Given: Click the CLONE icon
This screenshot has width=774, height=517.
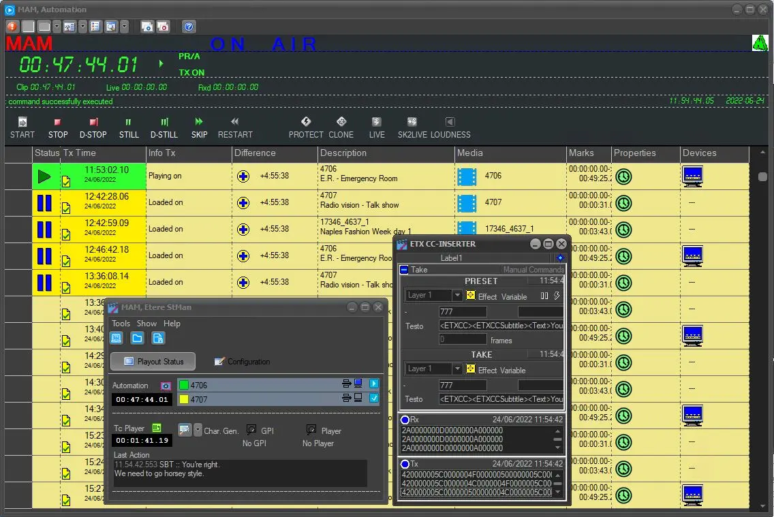Looking at the screenshot, I should pos(341,121).
